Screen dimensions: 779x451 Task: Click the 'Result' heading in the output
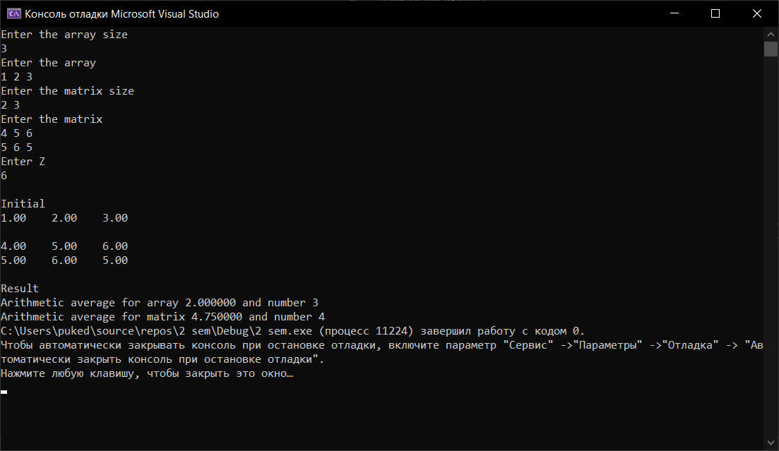[x=20, y=289]
